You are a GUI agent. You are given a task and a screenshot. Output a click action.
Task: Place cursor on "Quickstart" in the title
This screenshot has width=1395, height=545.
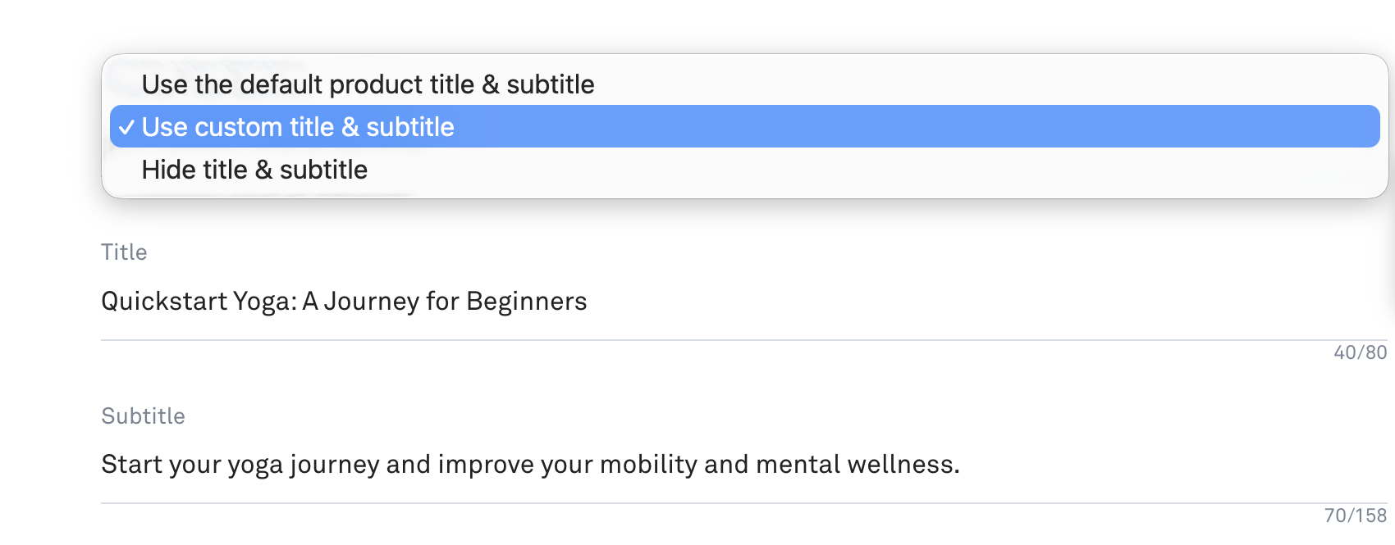pyautogui.click(x=163, y=302)
